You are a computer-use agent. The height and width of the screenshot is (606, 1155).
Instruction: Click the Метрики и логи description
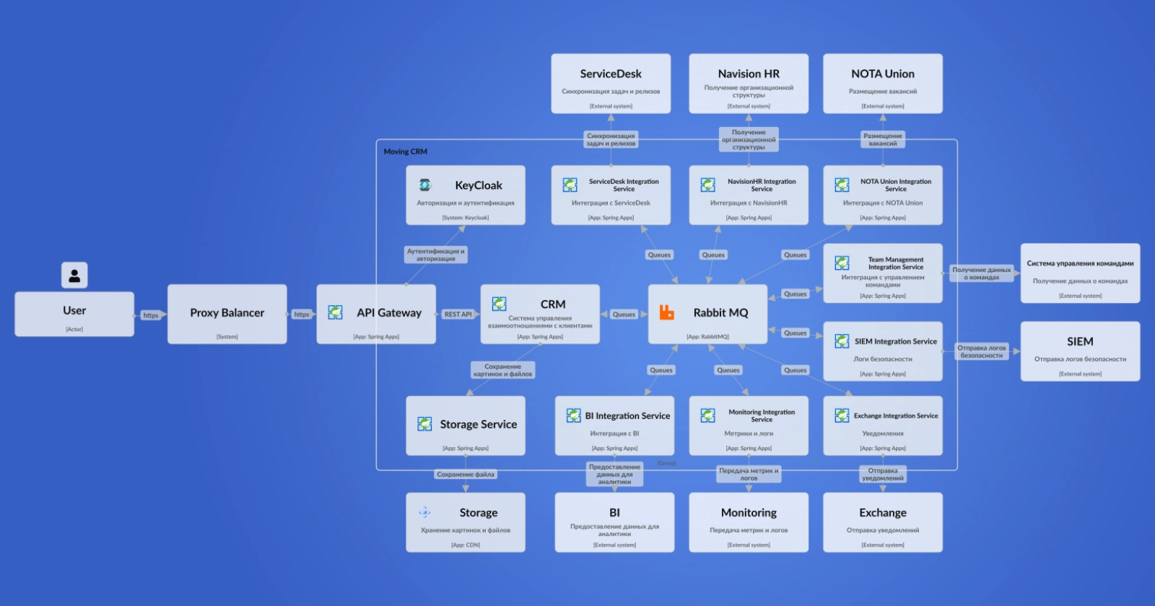pos(749,434)
